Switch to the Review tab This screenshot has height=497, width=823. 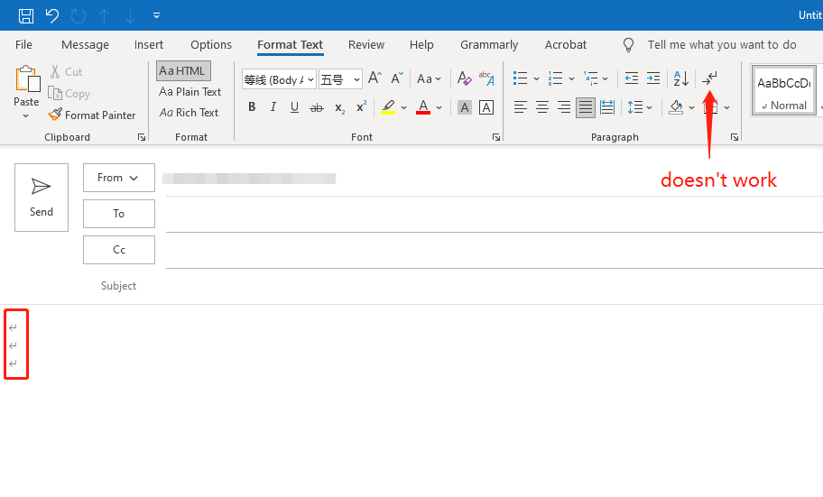click(x=366, y=44)
